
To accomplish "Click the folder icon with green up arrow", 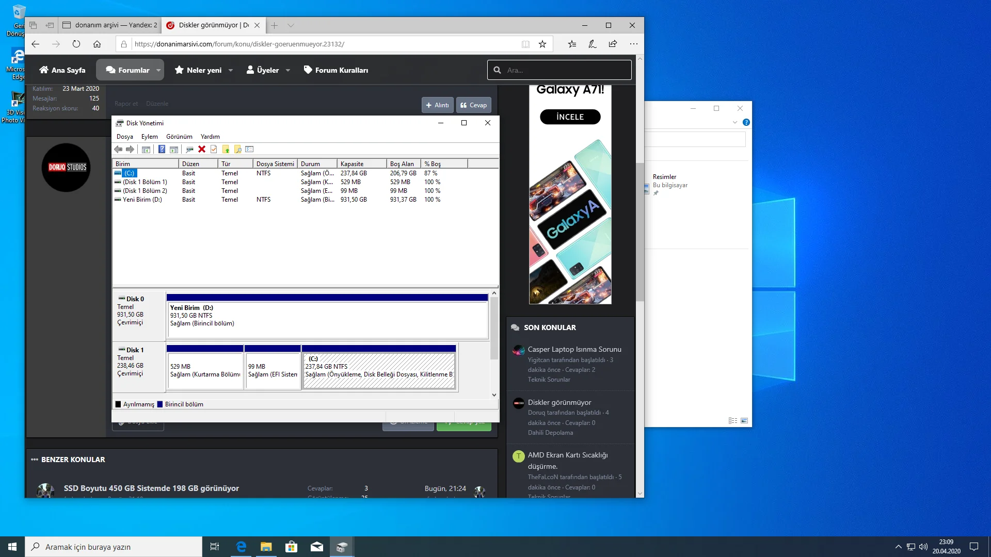I will click(226, 149).
